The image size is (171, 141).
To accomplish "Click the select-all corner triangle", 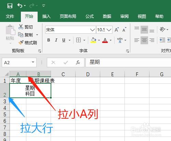I will click(x=6, y=74).
